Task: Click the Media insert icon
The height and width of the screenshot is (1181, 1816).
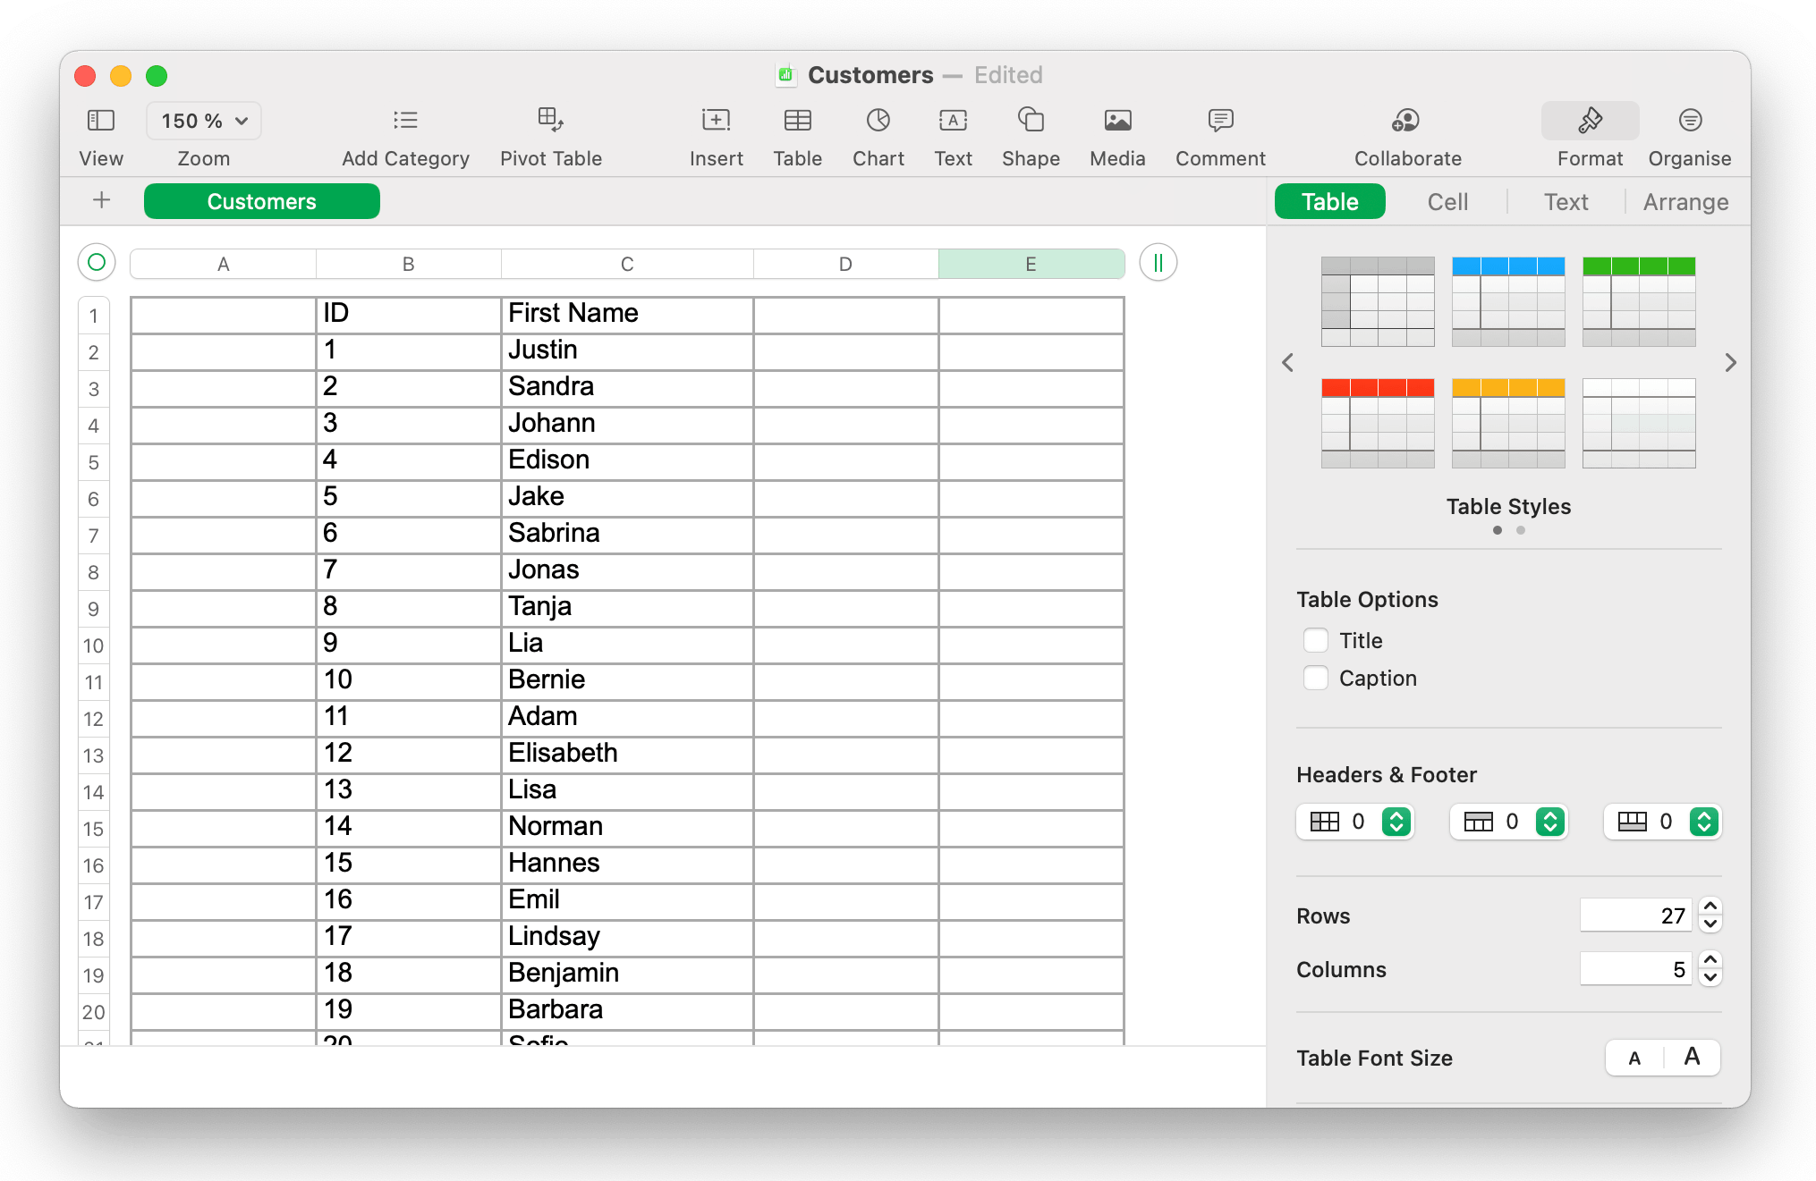Action: pos(1118,131)
